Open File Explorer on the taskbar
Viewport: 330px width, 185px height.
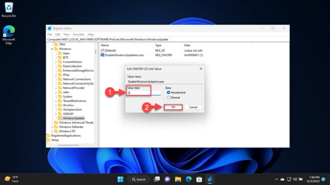pyautogui.click(x=178, y=179)
